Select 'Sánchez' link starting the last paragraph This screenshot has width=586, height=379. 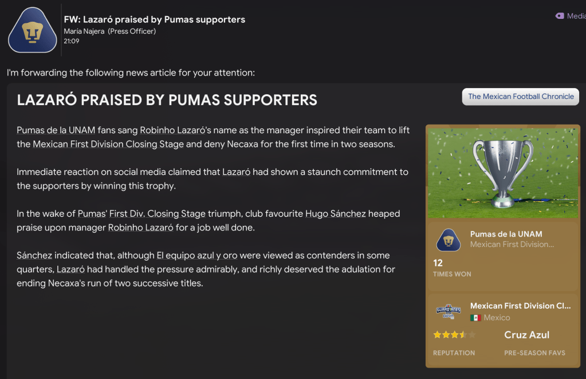coord(34,256)
